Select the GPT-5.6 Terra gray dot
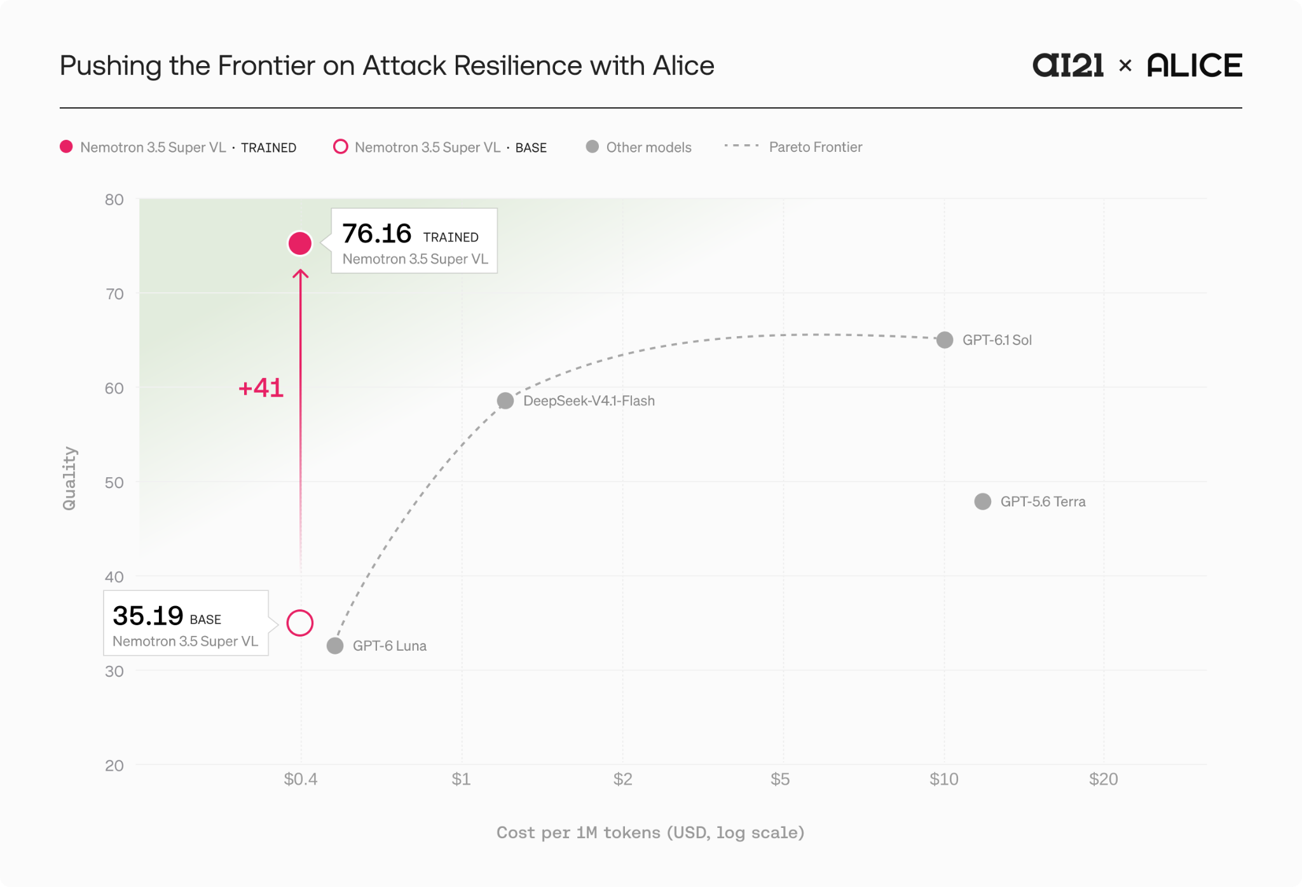The image size is (1302, 887). (983, 501)
